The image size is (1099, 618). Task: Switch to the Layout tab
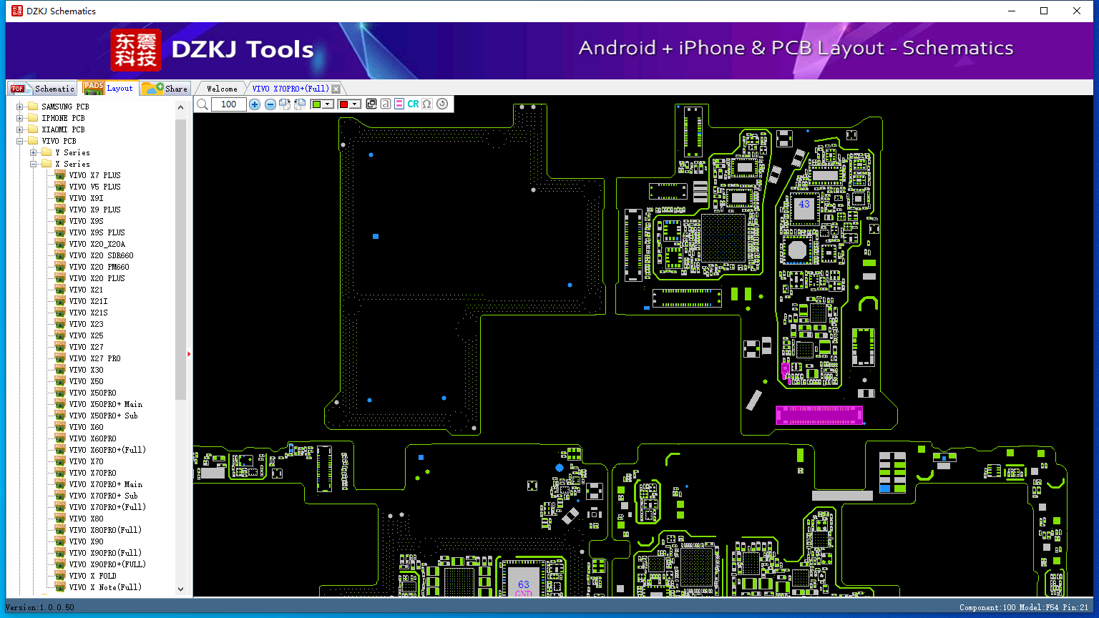click(108, 88)
